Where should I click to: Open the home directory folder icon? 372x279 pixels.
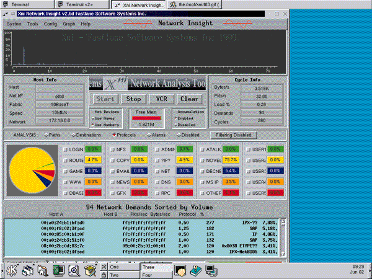coord(42,270)
